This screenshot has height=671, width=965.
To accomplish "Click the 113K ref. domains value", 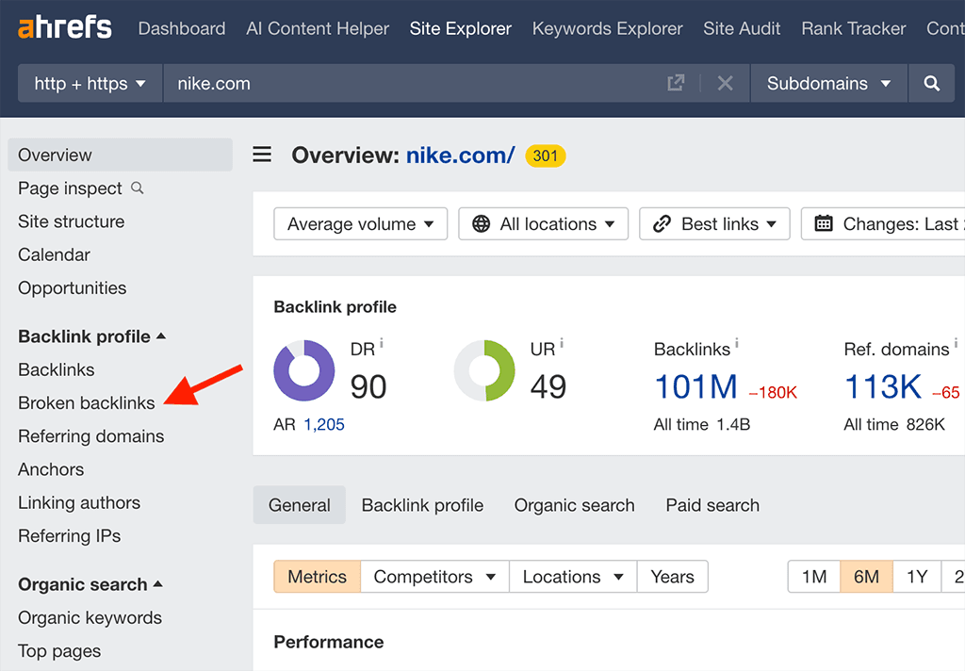I will (882, 386).
